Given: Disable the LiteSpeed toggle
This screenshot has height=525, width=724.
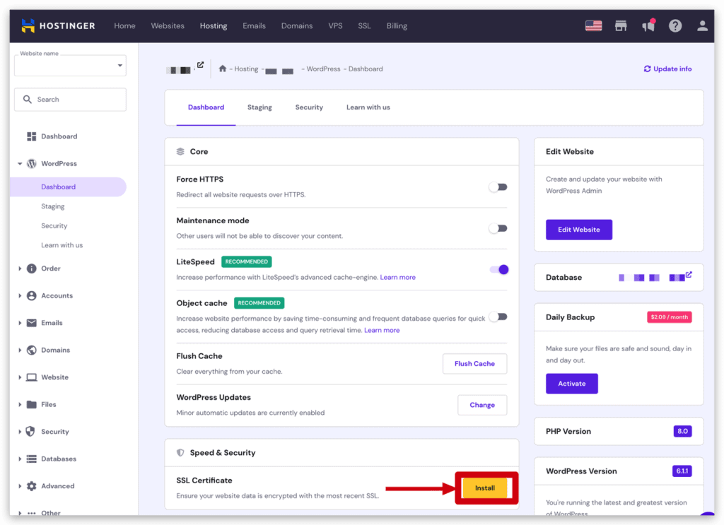Looking at the screenshot, I should [499, 269].
